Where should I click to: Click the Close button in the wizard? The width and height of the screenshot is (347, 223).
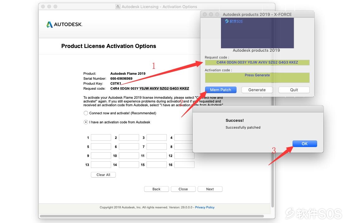(x=183, y=189)
